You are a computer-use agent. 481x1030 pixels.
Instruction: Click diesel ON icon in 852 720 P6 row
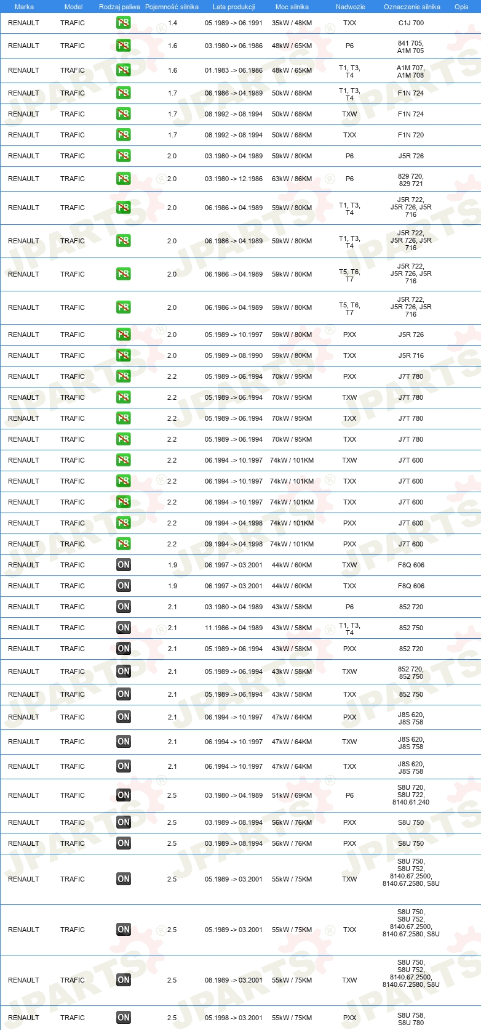pyautogui.click(x=124, y=607)
